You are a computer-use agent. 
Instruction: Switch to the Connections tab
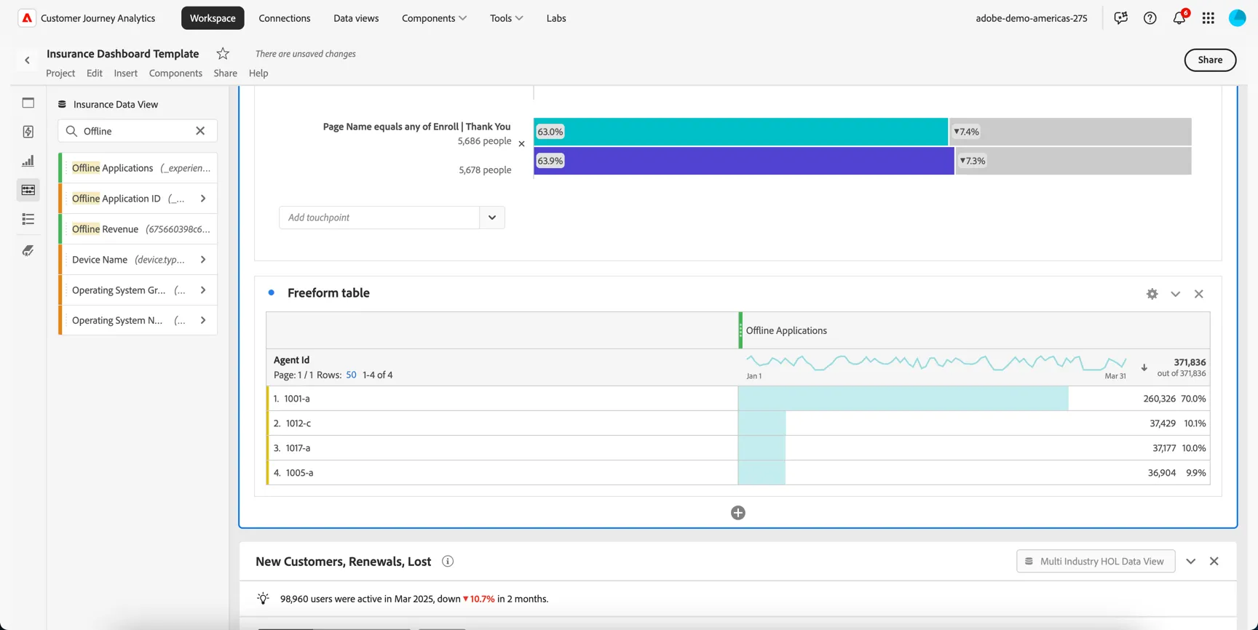click(285, 18)
